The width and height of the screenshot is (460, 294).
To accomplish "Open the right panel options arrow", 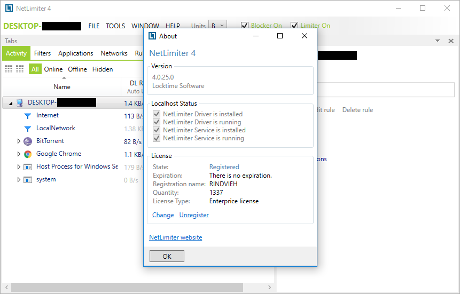I will tap(438, 41).
